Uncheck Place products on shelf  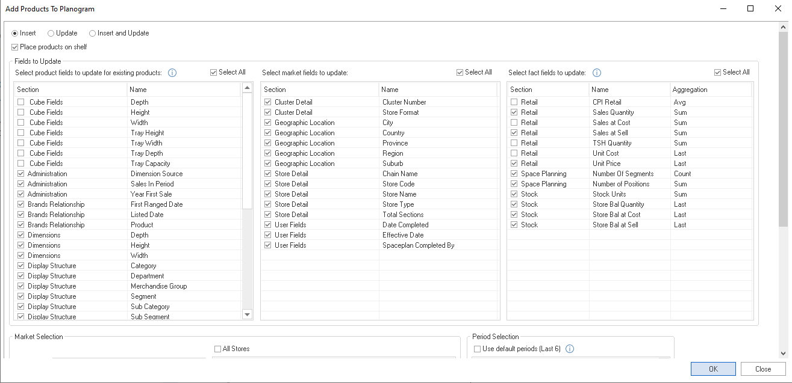pos(15,47)
